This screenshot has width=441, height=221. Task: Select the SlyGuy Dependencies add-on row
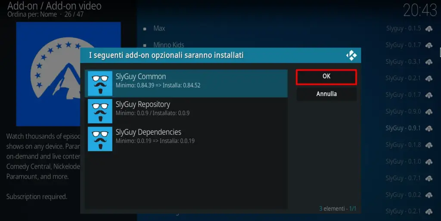[186, 139]
